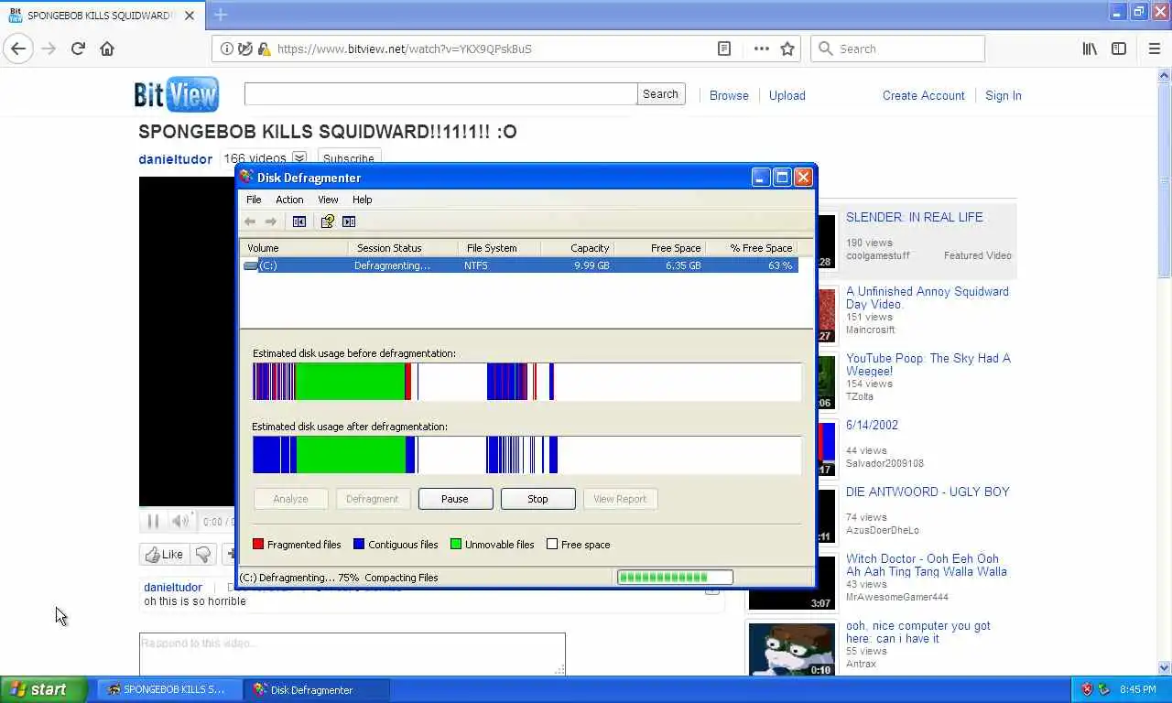Open the browser hamburger menu
The height and width of the screenshot is (703, 1172).
click(x=1154, y=49)
